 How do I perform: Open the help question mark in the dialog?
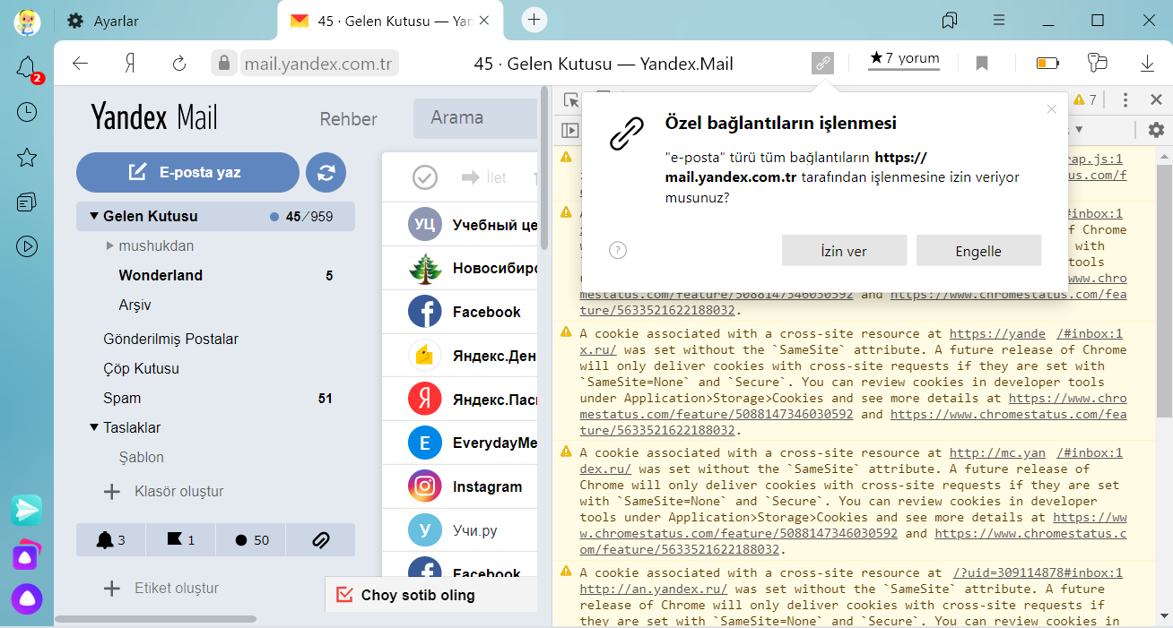617,251
